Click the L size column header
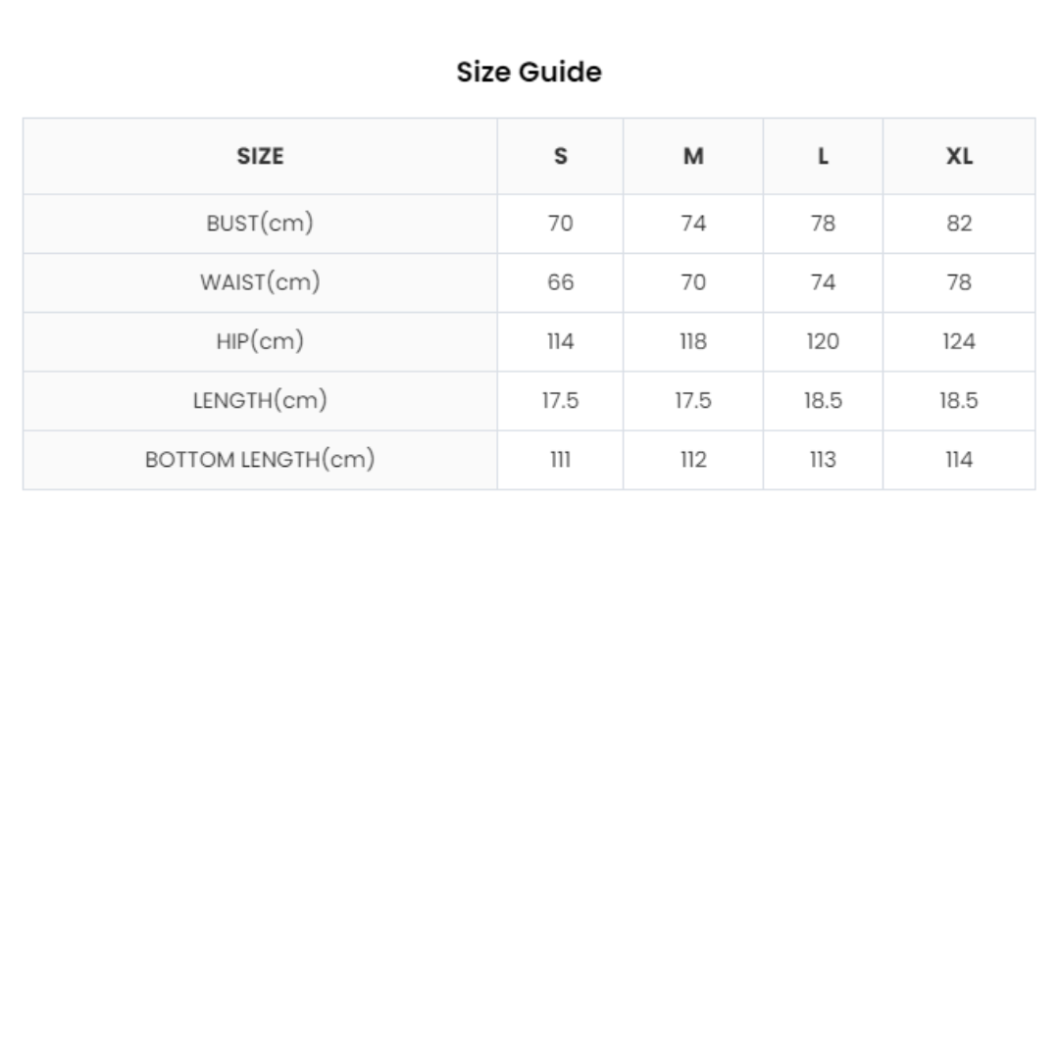 click(823, 156)
